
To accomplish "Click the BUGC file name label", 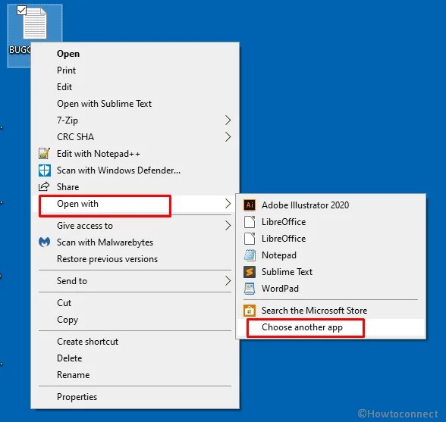I will point(20,50).
